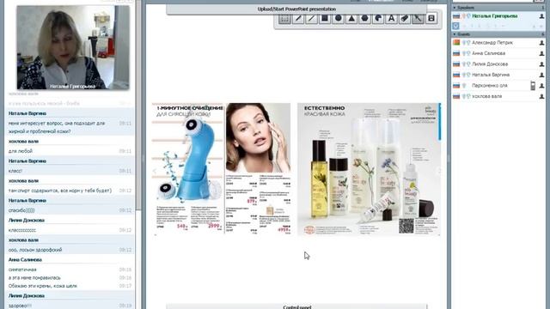The width and height of the screenshot is (550, 309).
Task: Select the straight line tool
Action: [x=311, y=18]
